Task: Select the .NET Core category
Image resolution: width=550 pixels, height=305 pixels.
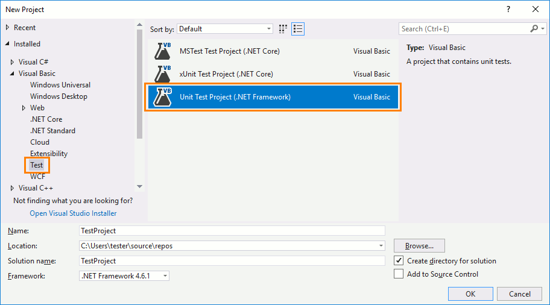Action: 46,119
